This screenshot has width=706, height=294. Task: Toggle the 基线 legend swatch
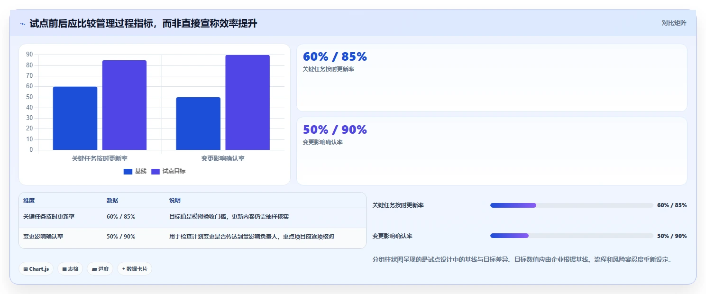tap(128, 172)
